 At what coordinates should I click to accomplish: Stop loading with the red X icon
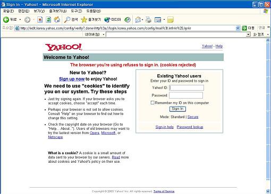pyautogui.click(x=40, y=20)
